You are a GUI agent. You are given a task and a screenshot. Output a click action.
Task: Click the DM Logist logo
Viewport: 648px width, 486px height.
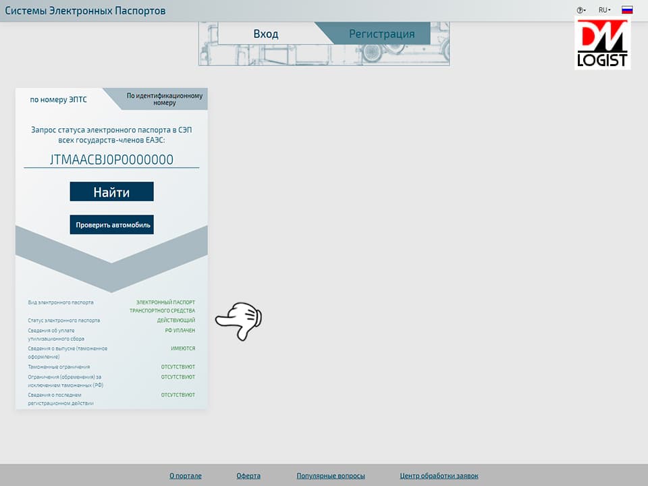pos(603,43)
